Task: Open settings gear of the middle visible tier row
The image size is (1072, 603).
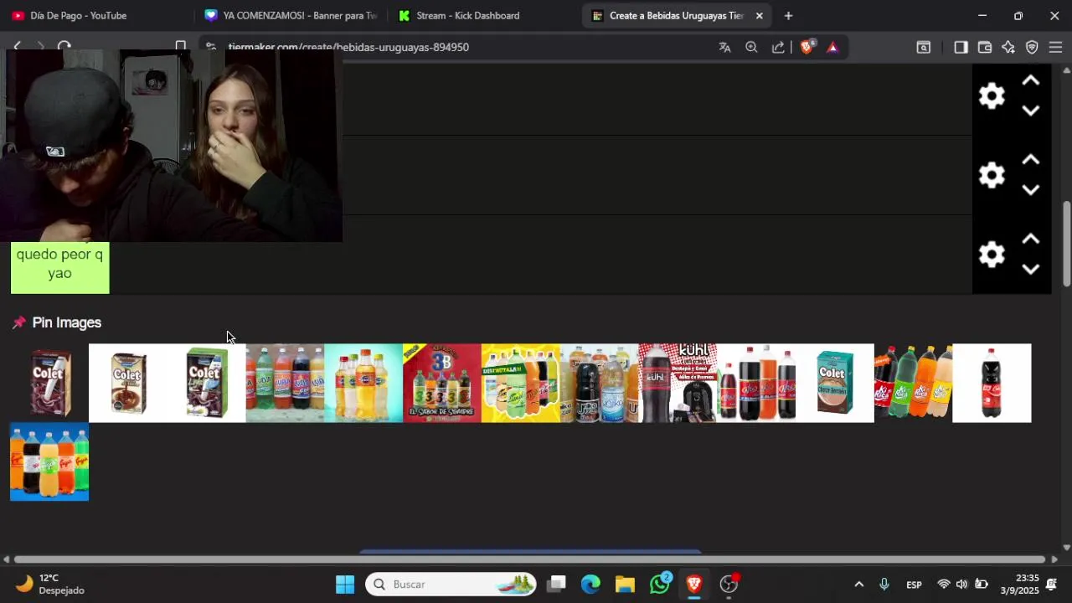Action: pyautogui.click(x=992, y=175)
